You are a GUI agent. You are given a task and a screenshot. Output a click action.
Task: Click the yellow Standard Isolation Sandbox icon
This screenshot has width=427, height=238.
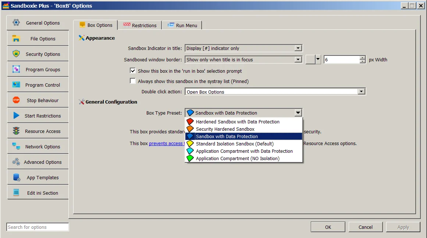click(190, 143)
